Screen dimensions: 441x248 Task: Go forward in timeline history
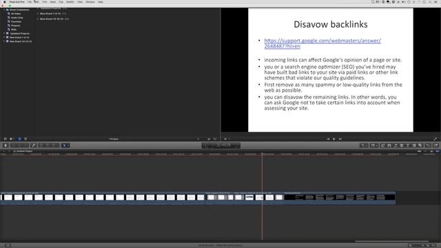[x=9, y=152]
